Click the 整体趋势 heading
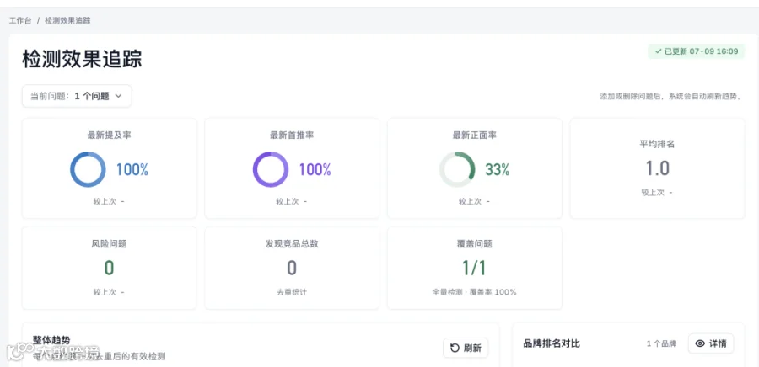Image resolution: width=759 pixels, height=367 pixels. tap(51, 340)
